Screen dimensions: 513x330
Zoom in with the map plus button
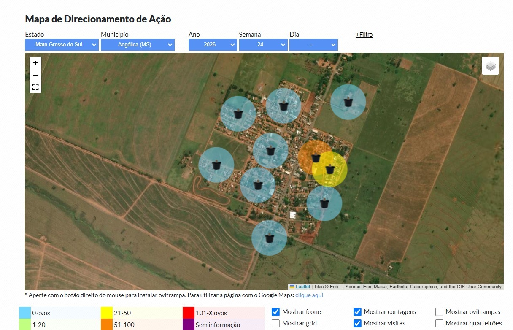click(x=35, y=63)
